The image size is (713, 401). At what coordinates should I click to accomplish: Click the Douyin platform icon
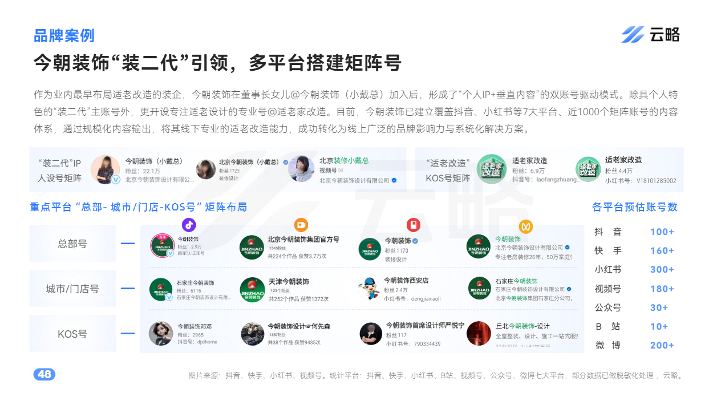pos(189,225)
